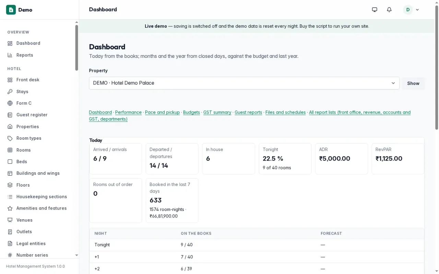Click the Outlets receipt icon

pos(10,232)
